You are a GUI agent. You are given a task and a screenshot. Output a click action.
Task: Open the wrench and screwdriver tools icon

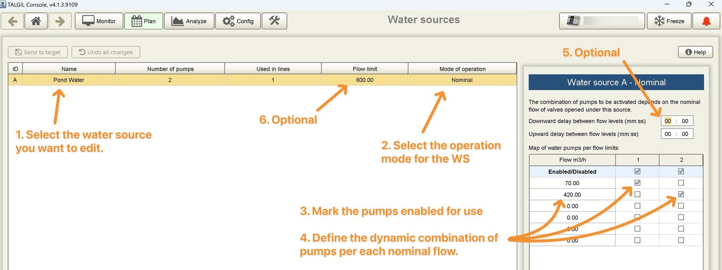274,21
